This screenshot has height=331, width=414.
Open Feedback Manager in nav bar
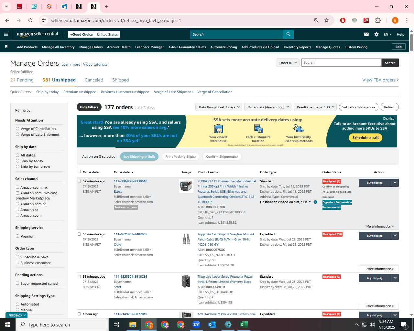pyautogui.click(x=149, y=47)
